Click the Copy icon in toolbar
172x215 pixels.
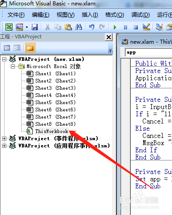click(x=58, y=27)
